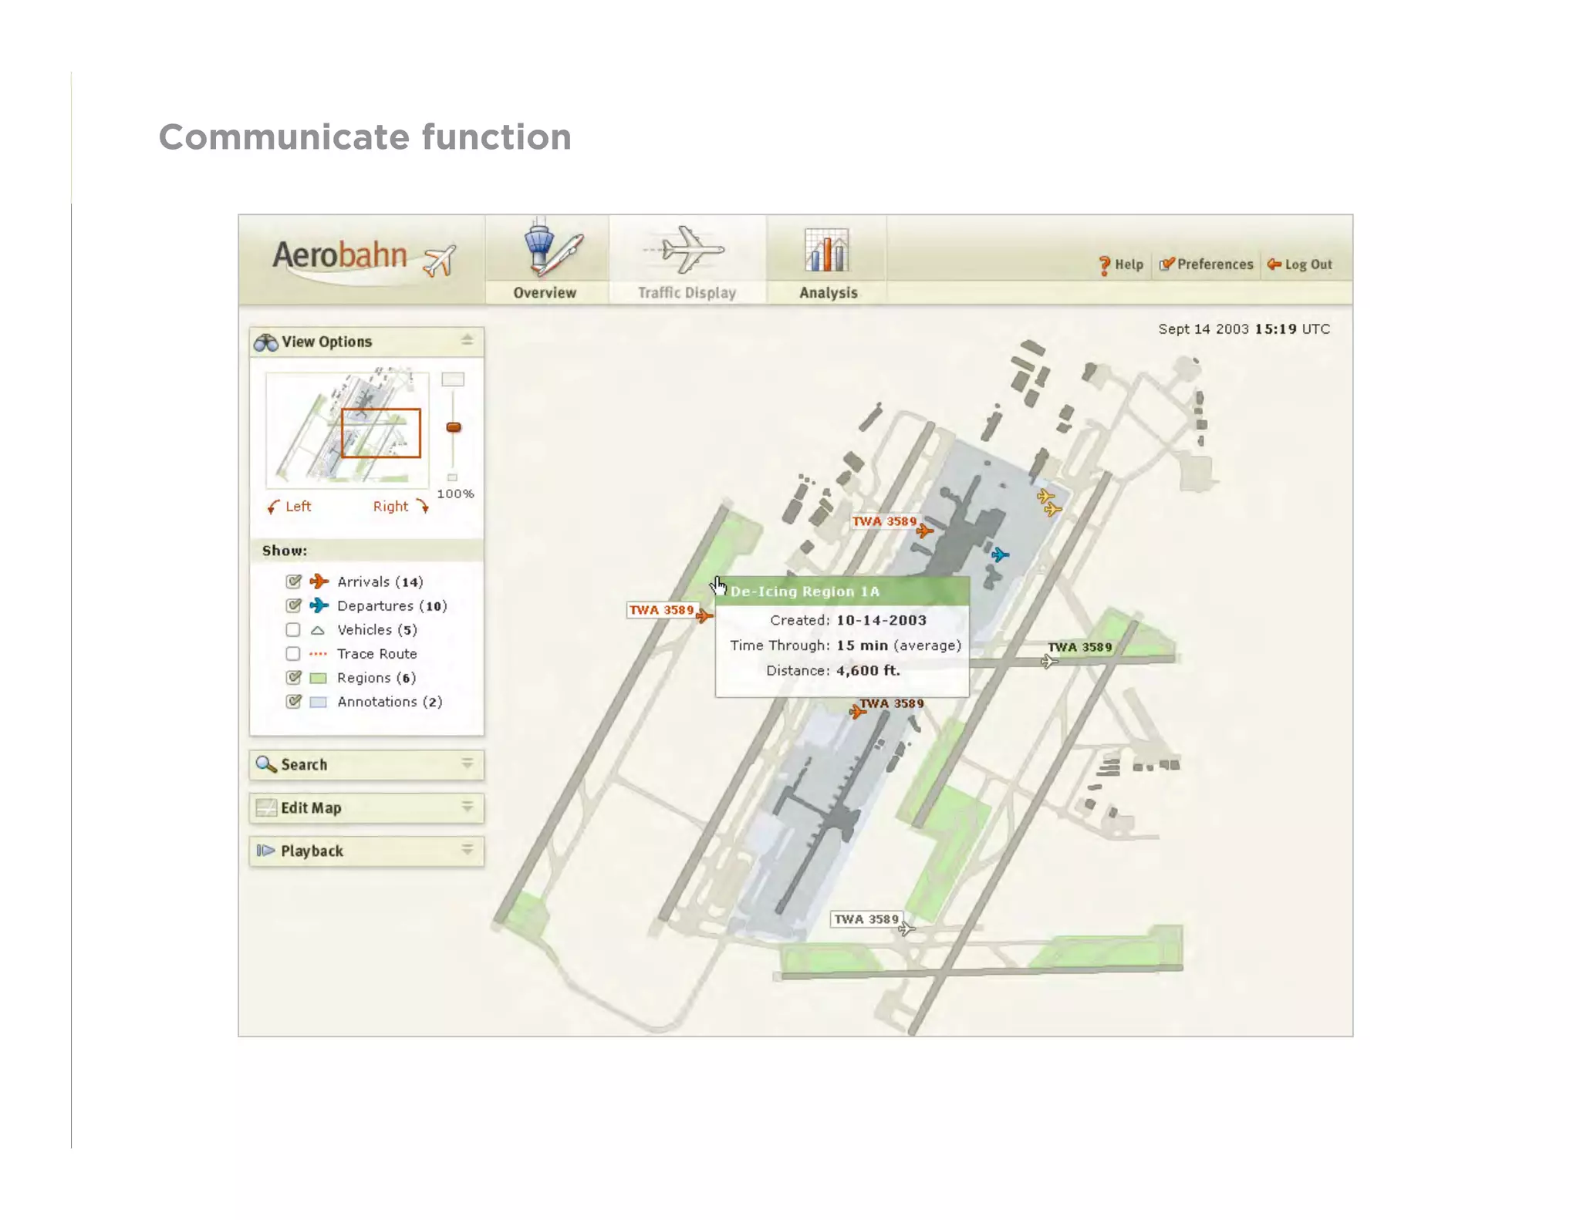Click the bar chart Analysis icon

pyautogui.click(x=826, y=251)
